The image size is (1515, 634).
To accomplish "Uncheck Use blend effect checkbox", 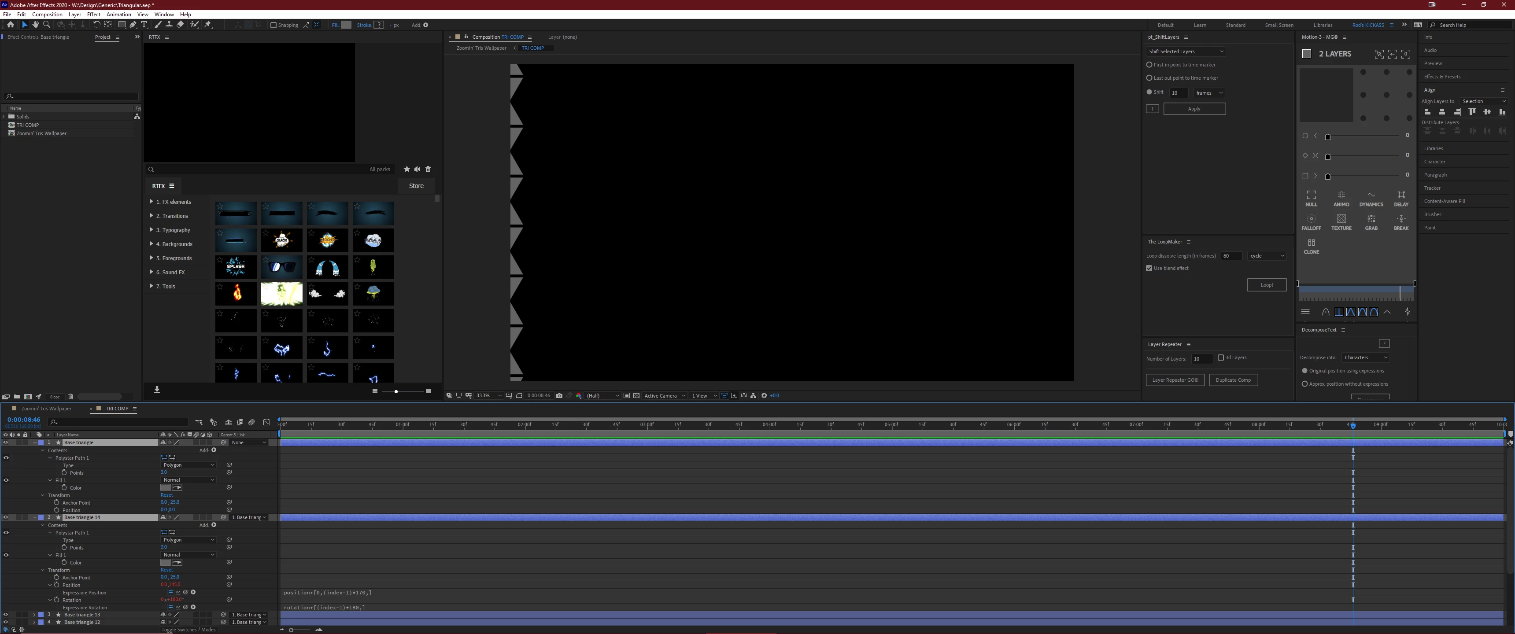I will click(1149, 268).
